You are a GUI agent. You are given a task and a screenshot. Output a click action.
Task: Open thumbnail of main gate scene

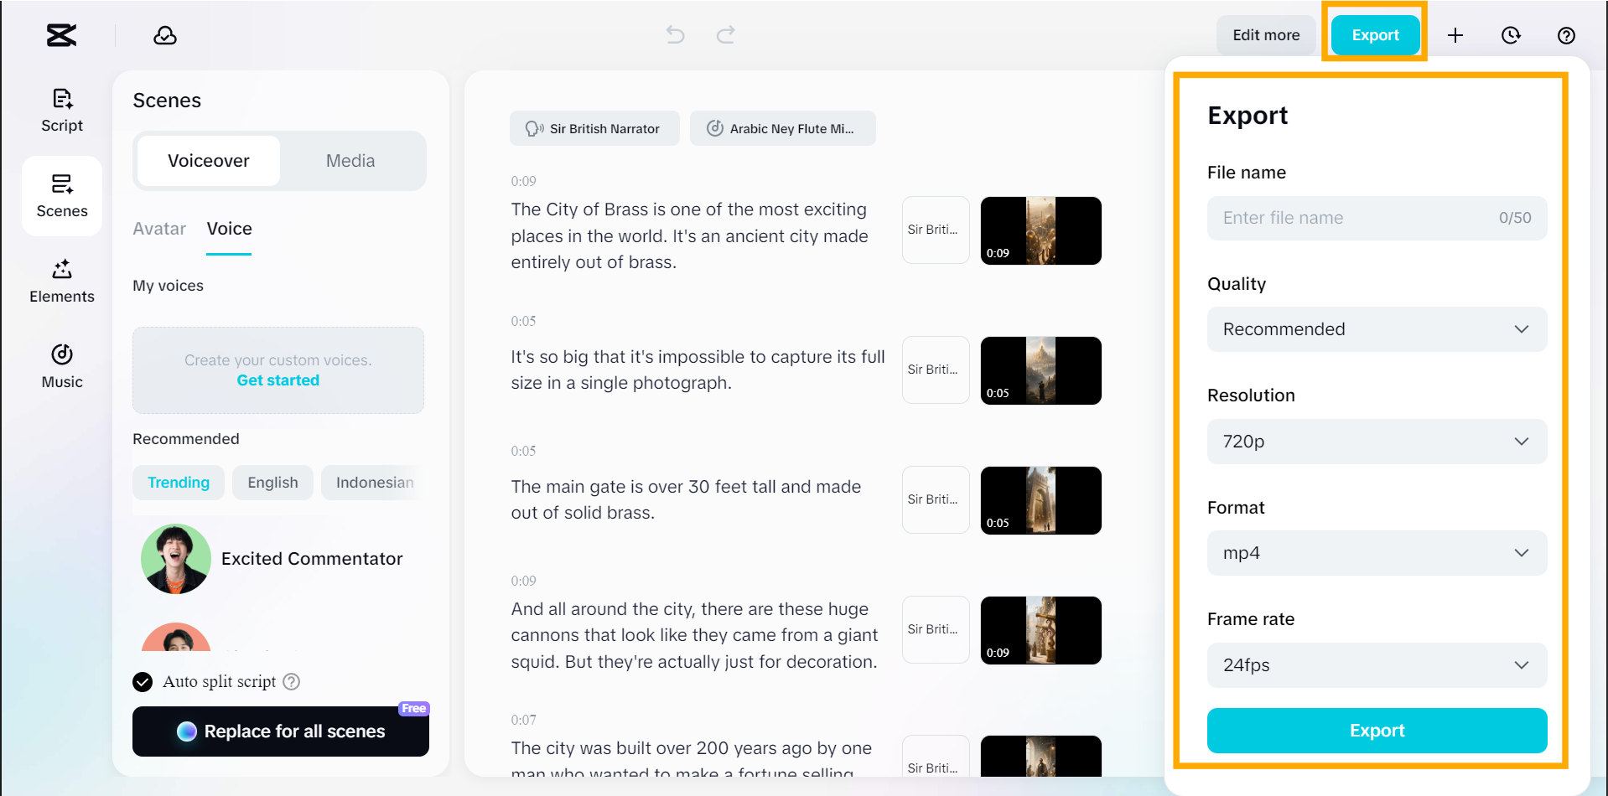tap(1041, 500)
